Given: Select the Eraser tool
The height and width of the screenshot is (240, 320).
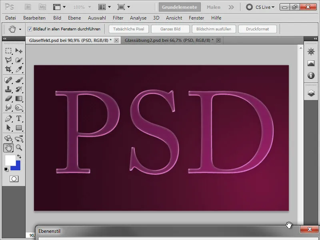Looking at the screenshot, I should [x=8, y=98].
